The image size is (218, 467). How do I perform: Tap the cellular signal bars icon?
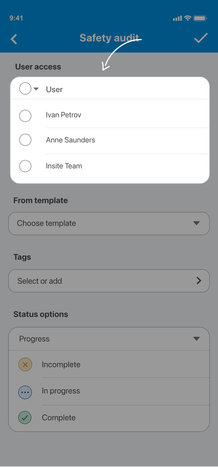click(177, 18)
